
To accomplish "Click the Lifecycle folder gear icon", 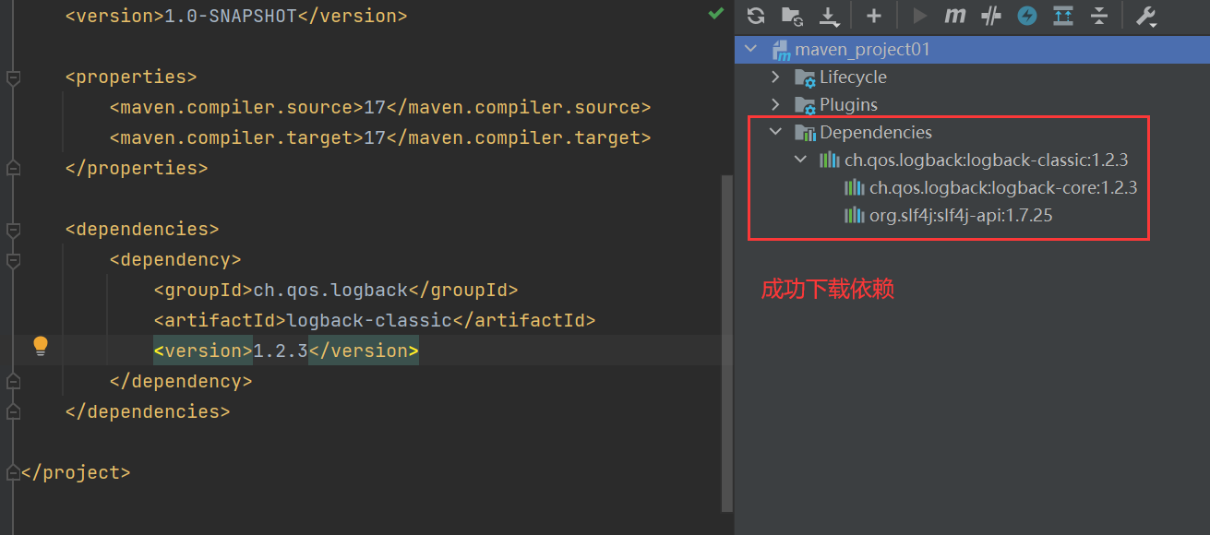I will point(804,77).
